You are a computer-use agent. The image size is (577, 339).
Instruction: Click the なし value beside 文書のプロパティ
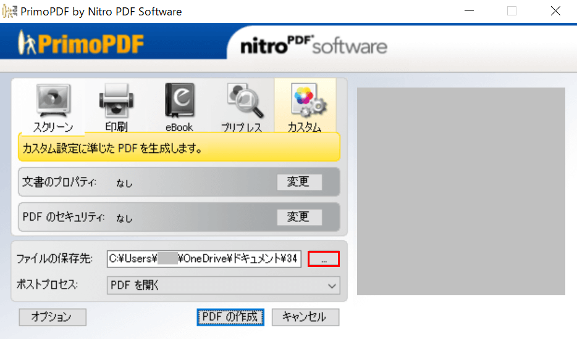(124, 183)
